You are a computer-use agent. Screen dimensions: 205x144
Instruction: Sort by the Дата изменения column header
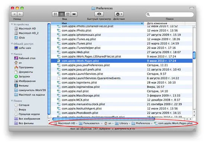pos(164,23)
